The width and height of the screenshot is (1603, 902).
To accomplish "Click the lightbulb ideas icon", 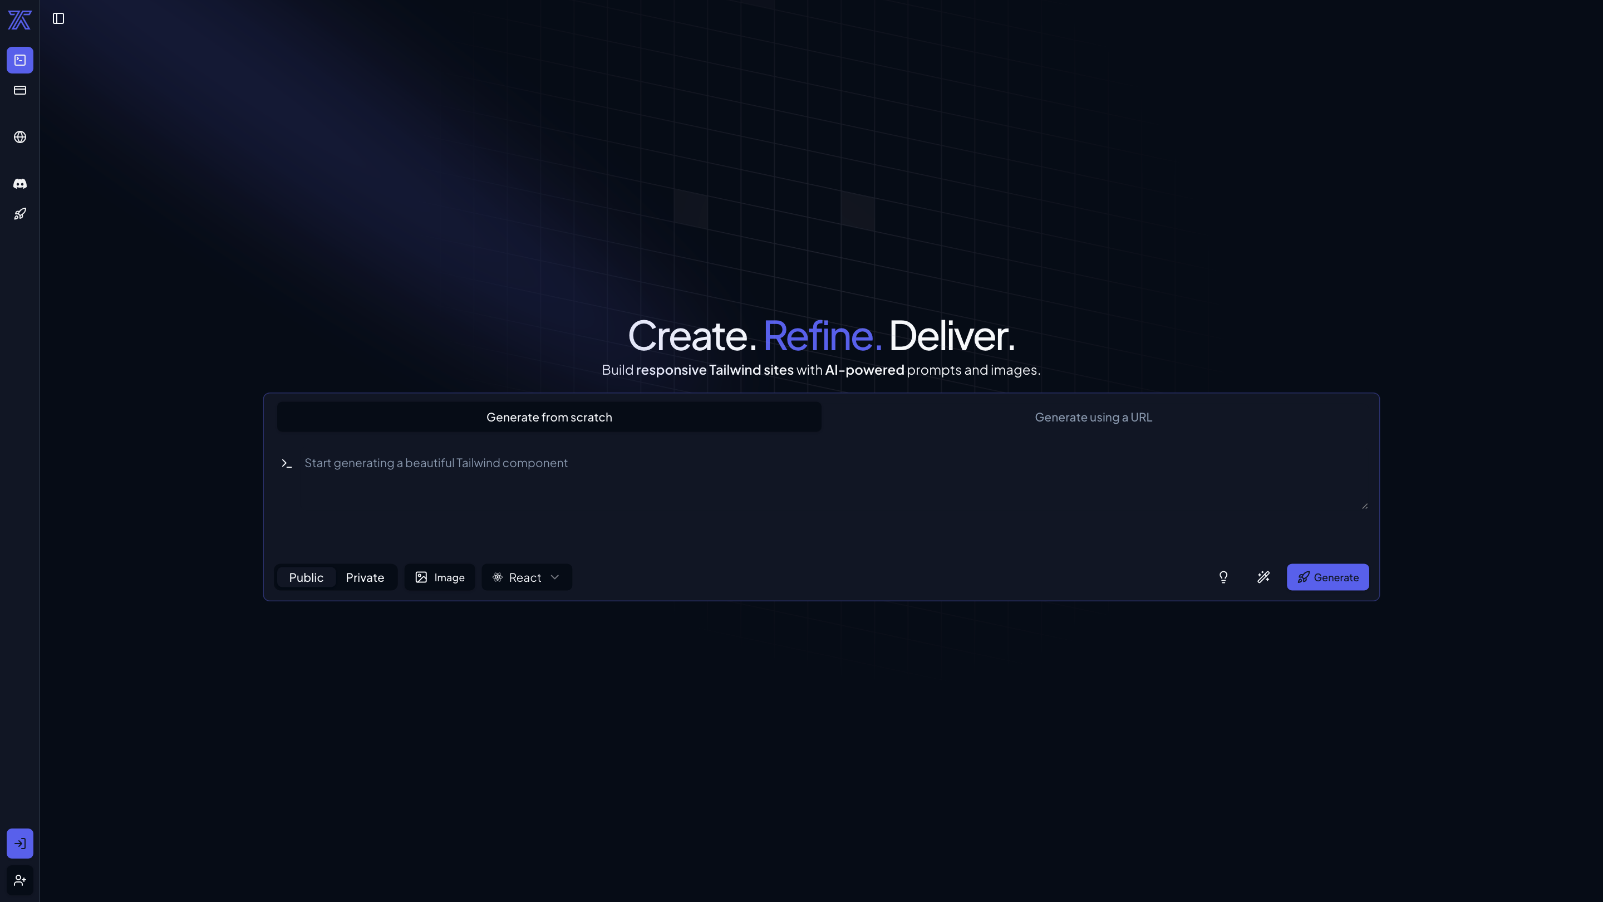I will 1223,577.
